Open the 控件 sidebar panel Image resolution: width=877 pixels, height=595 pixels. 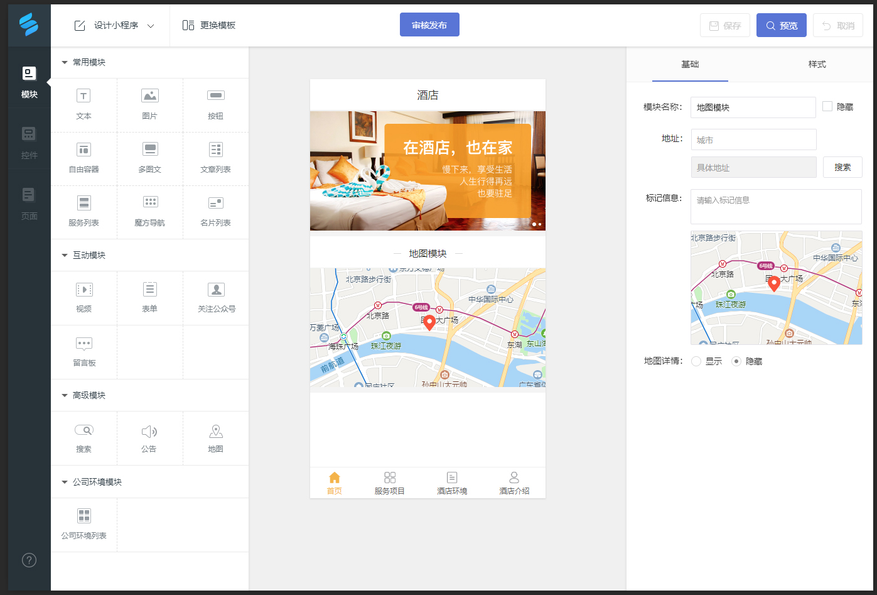coord(29,143)
